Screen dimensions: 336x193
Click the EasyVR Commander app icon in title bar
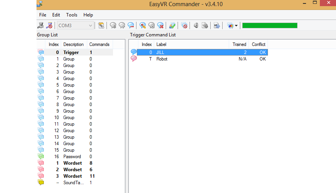tap(40, 3)
